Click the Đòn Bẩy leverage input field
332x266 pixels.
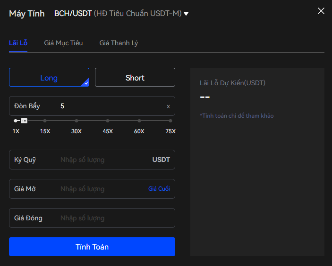point(92,106)
